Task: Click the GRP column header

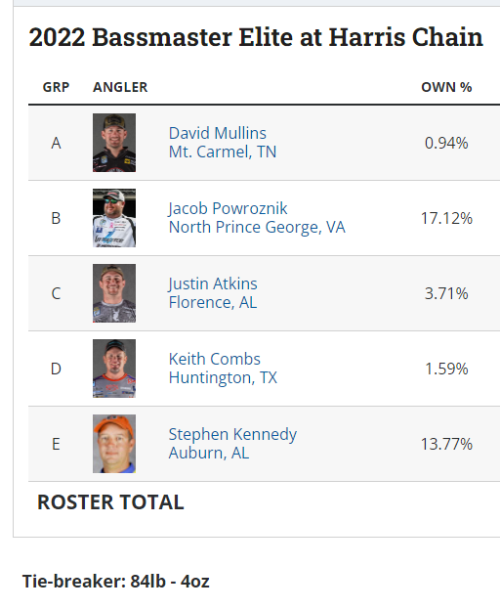Action: click(56, 87)
